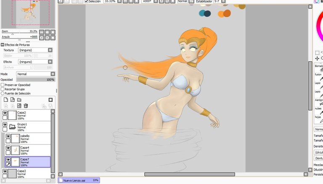Image resolution: width=323 pixels, height=184 pixels.
Task: Select the Capa3 layer
Action: tap(26, 174)
